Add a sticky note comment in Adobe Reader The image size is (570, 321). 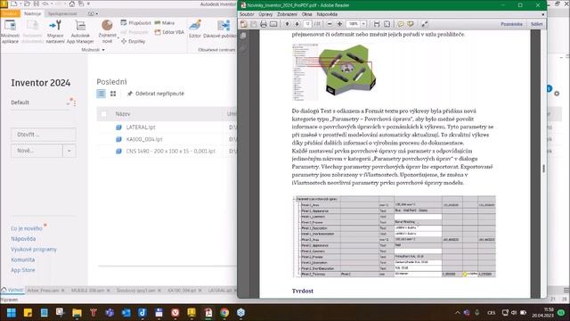point(401,24)
